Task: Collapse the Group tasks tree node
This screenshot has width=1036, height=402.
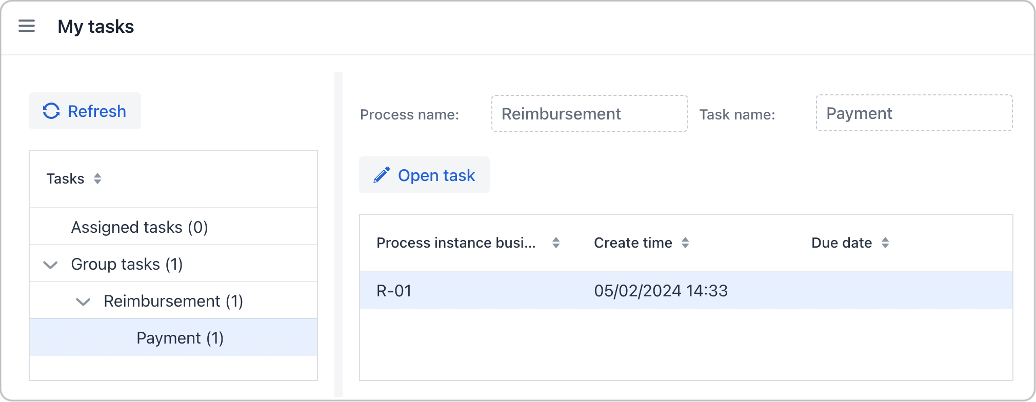Action: pyautogui.click(x=50, y=265)
